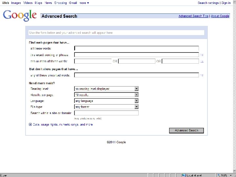Image resolution: width=236 pixels, height=177 pixels.
Task: Go to Images in the top navigation
Action: point(16,3)
